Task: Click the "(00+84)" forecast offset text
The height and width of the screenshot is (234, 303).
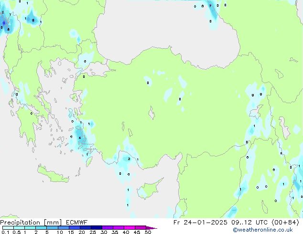Action: click(285, 223)
